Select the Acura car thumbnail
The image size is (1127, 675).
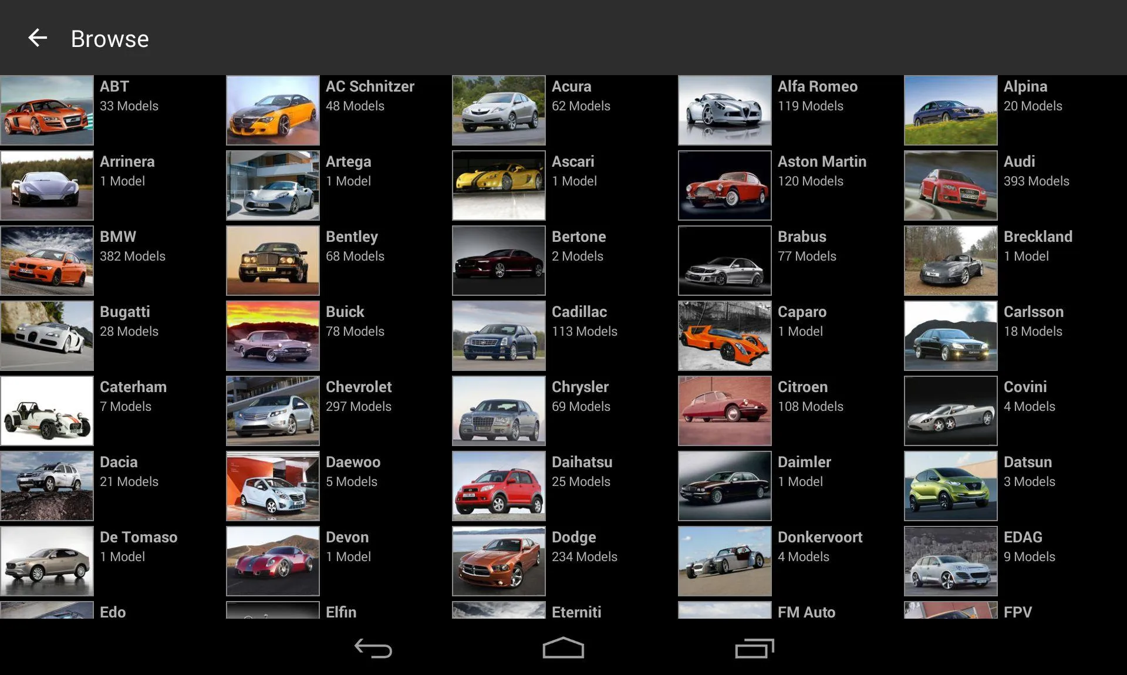[x=499, y=110]
